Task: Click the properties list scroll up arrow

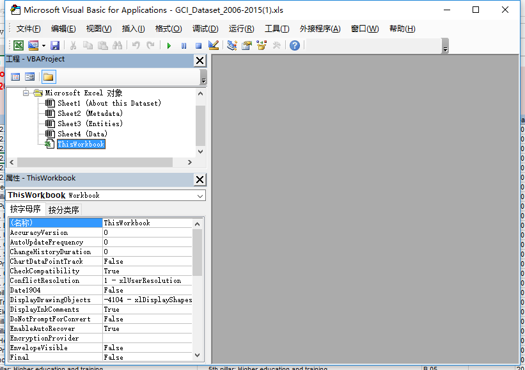Action: tap(197, 224)
